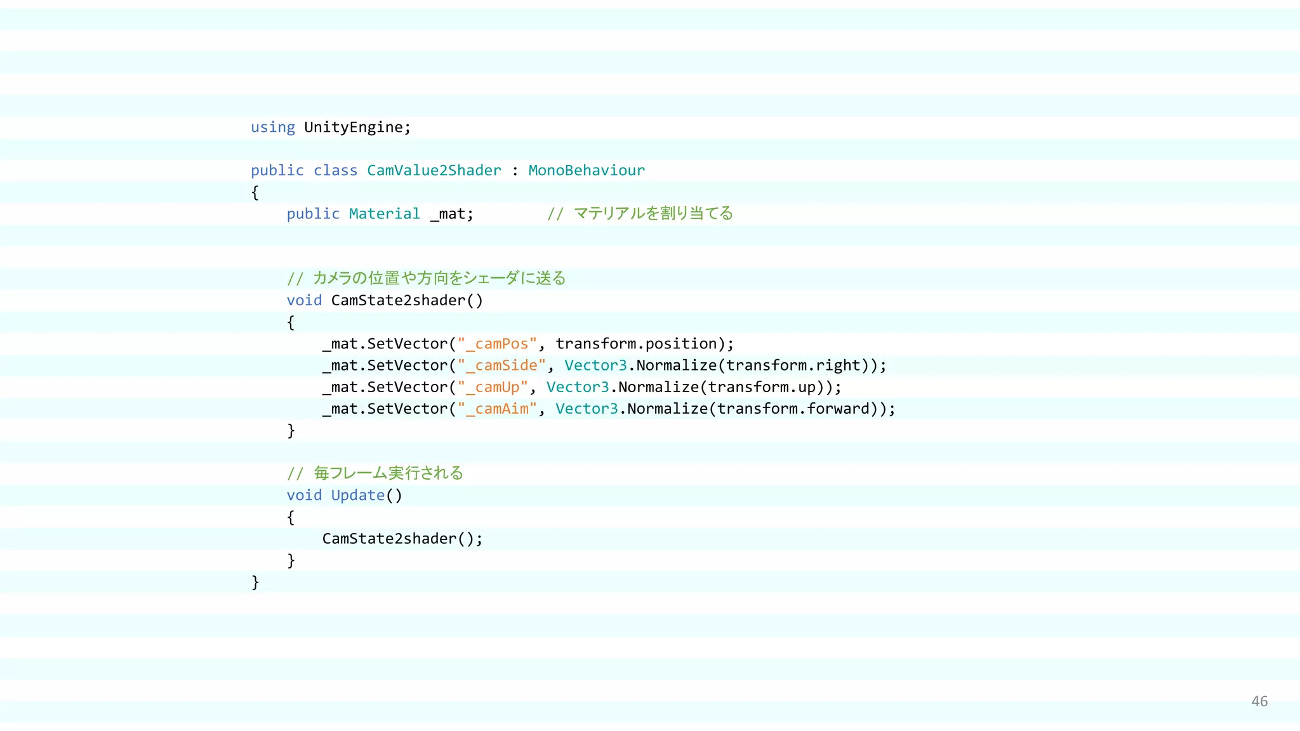This screenshot has width=1300, height=731.
Task: Click 'public Material _mat;' declaration
Action: pos(380,214)
